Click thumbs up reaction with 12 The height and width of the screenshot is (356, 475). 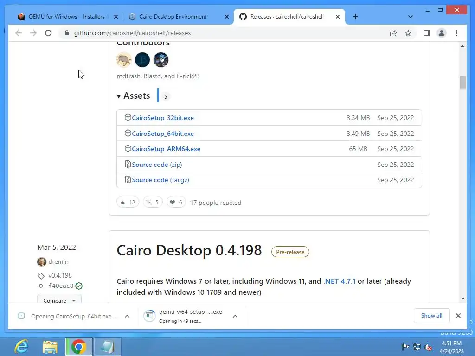(x=128, y=202)
